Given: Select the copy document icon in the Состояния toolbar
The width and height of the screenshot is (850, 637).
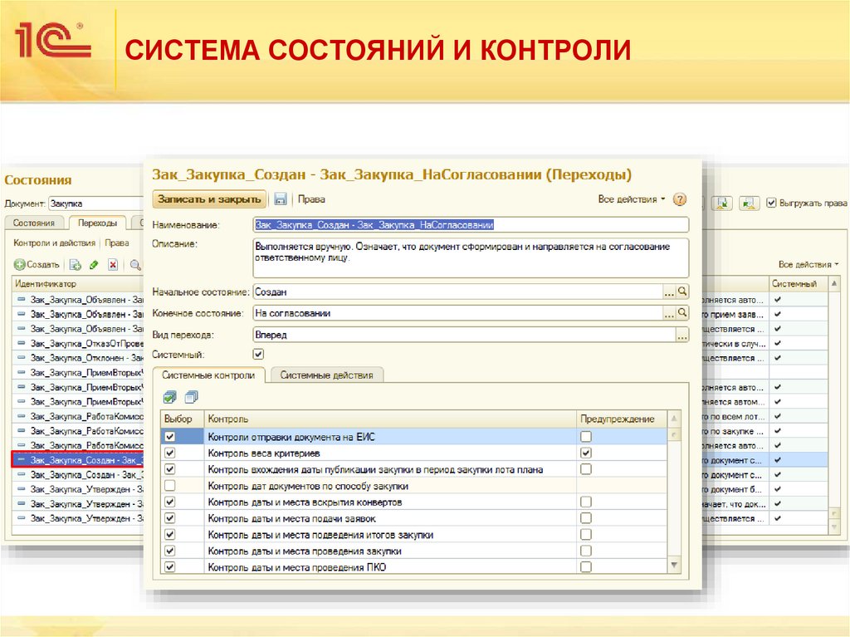Looking at the screenshot, I should coord(76,265).
